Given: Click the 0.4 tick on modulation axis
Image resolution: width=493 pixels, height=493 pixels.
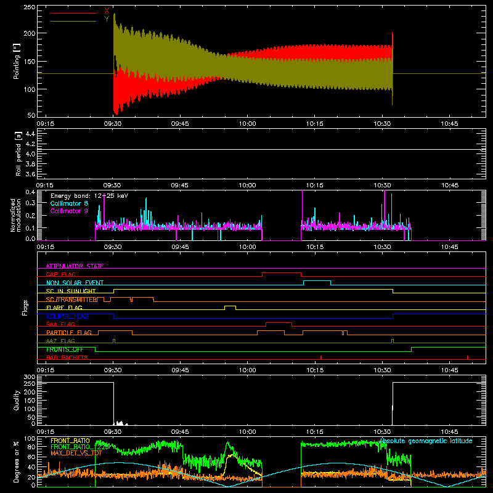Looking at the screenshot, I should pyautogui.click(x=30, y=192).
